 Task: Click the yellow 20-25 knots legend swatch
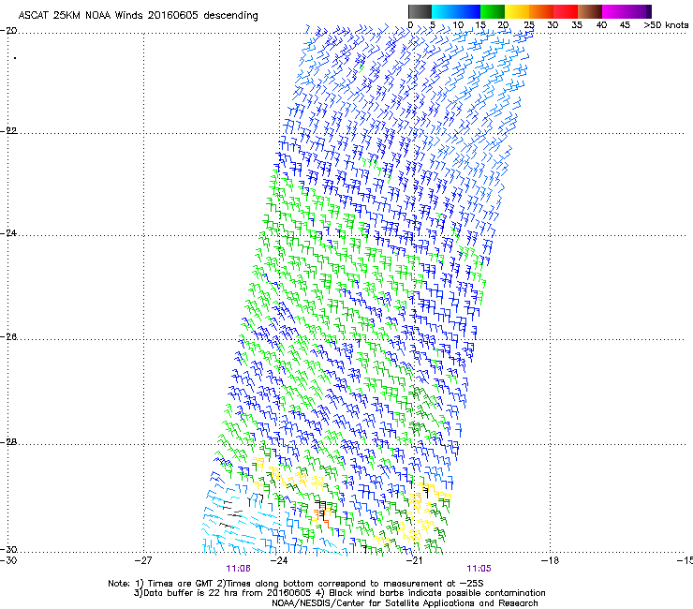coord(517,11)
